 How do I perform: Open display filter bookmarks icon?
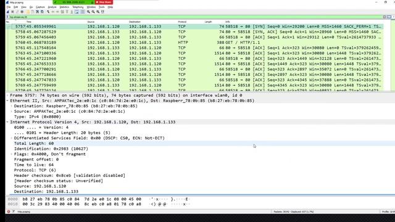point(7,17)
